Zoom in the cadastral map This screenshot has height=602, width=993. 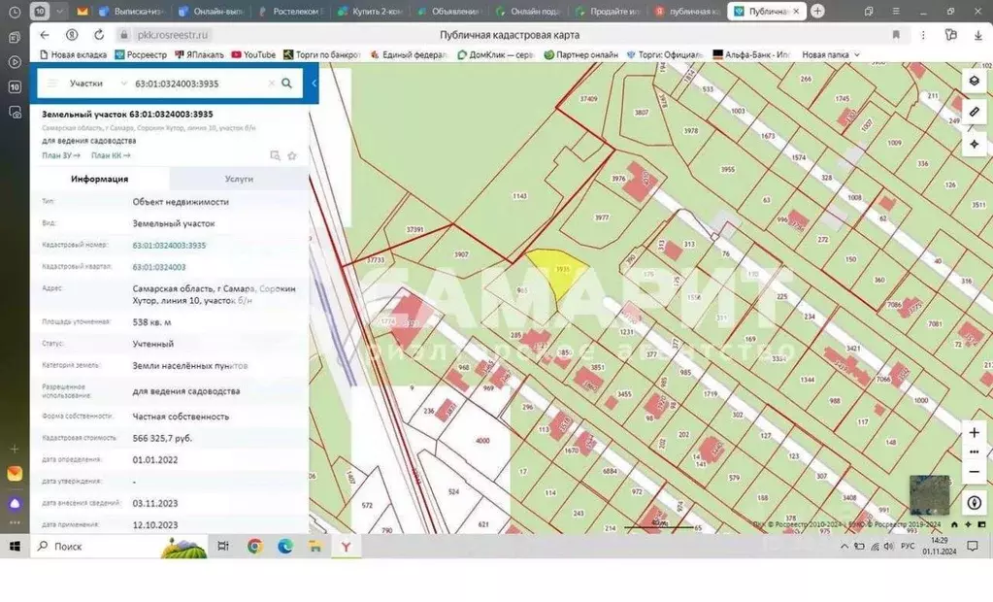tap(974, 432)
